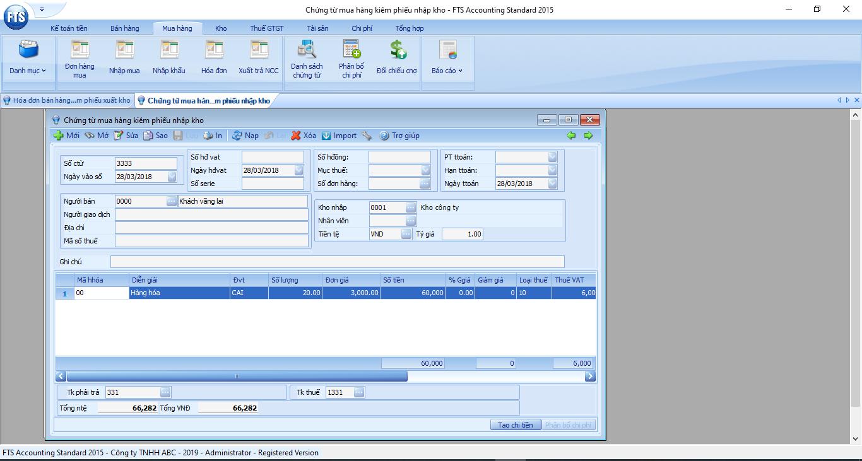Click the Số lượng column header
This screenshot has height=461, width=862.
pos(295,280)
